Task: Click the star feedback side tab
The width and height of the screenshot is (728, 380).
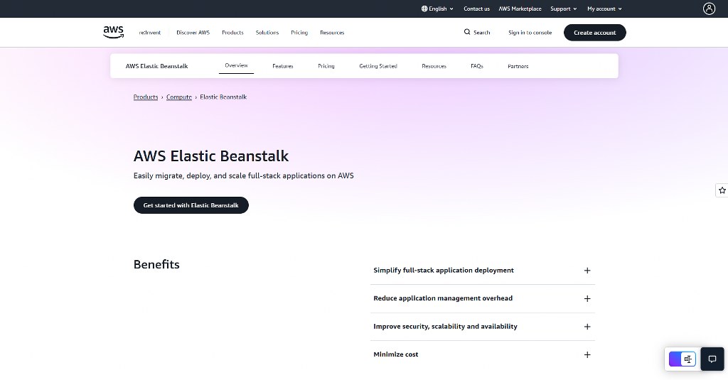Action: (x=722, y=190)
